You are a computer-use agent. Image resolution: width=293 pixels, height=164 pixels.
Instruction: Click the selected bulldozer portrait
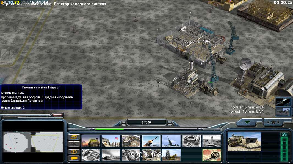coord(244,142)
